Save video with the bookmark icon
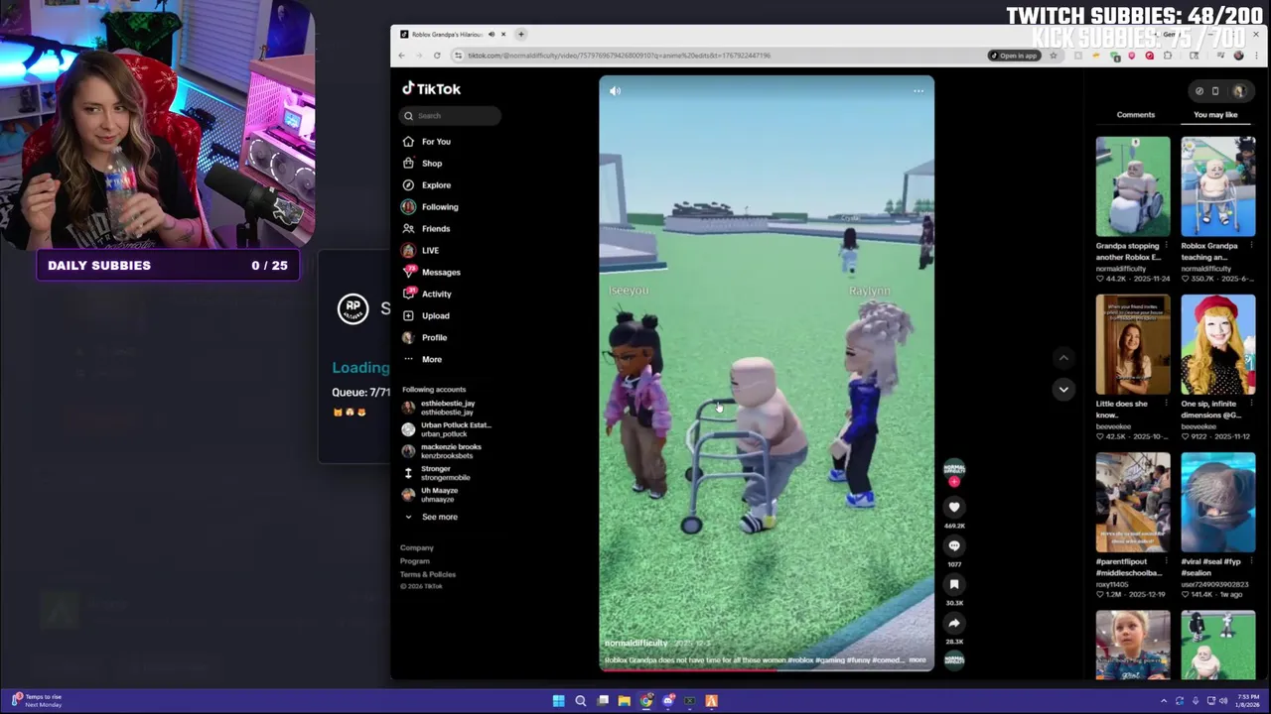 [954, 584]
